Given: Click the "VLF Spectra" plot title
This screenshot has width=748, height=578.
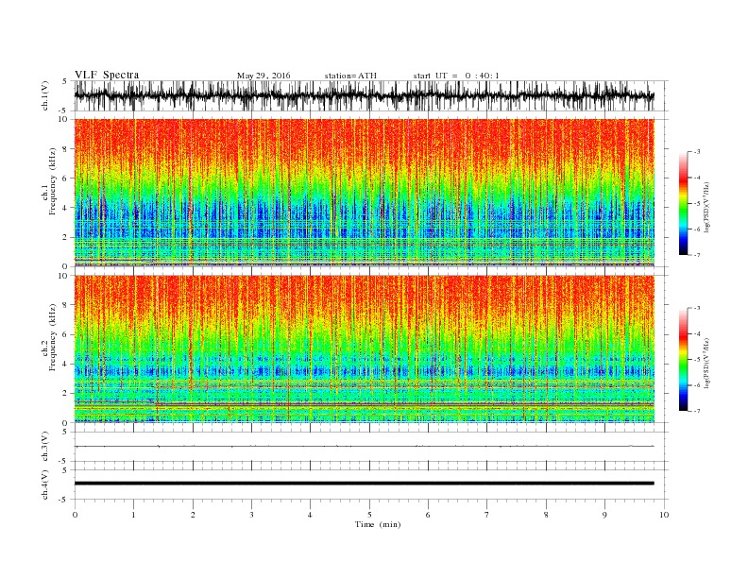Looking at the screenshot, I should (x=107, y=75).
